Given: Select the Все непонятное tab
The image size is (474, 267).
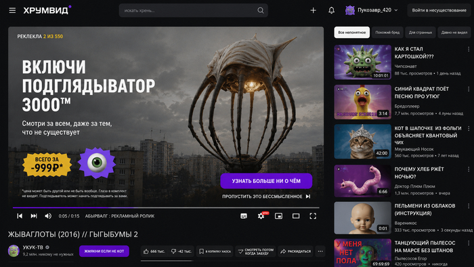Looking at the screenshot, I should click(352, 33).
